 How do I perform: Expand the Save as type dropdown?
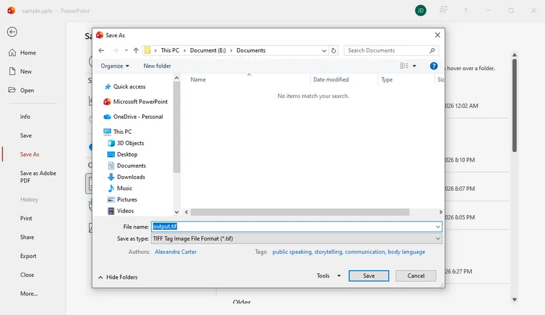pyautogui.click(x=438, y=239)
